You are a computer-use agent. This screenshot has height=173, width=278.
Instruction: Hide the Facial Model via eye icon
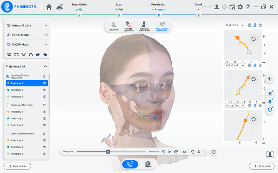(x=9, y=35)
